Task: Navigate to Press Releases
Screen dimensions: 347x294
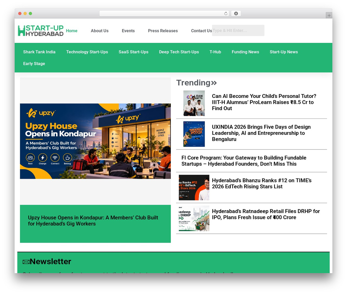Action: [x=163, y=31]
